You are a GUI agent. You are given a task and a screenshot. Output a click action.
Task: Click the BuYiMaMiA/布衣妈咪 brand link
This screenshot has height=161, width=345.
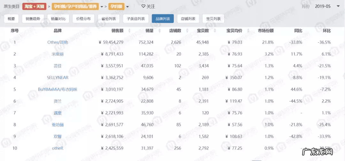(57, 89)
